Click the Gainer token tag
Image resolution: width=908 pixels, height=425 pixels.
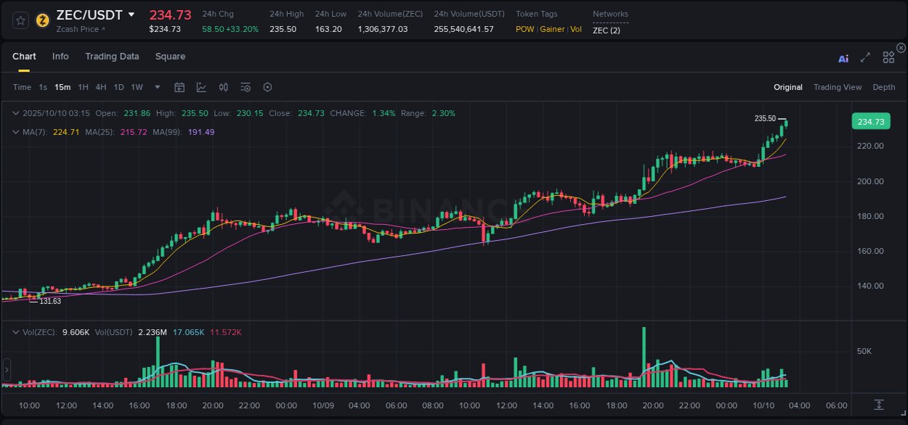point(552,30)
